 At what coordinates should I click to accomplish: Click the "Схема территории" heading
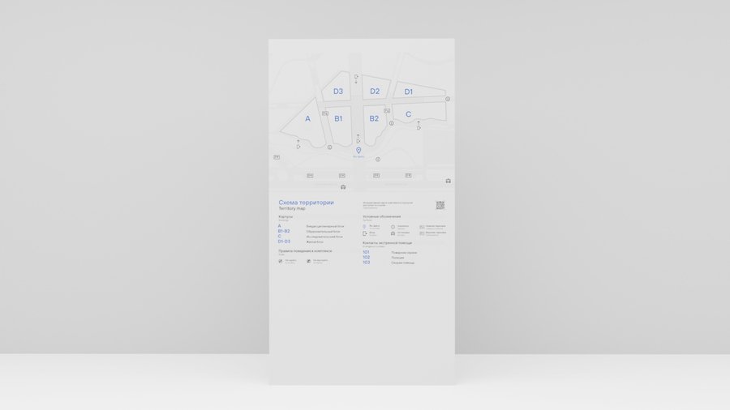click(x=306, y=203)
